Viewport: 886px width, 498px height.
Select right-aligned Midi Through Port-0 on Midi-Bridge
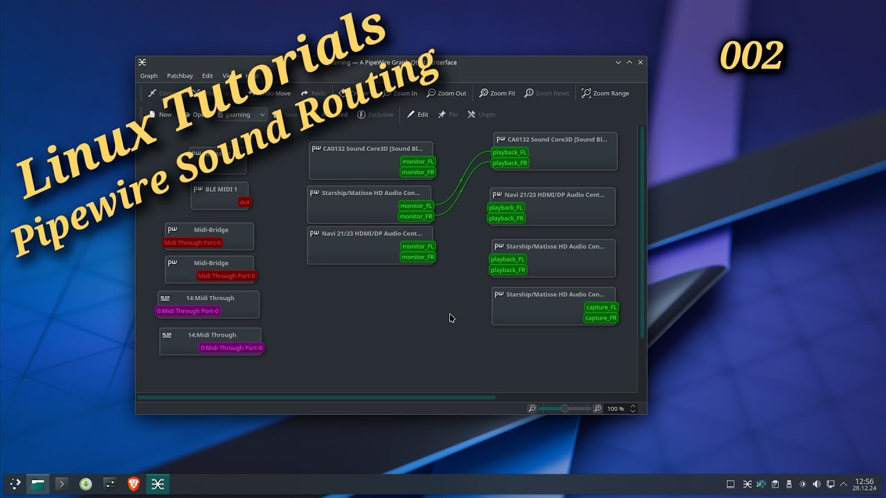(226, 276)
